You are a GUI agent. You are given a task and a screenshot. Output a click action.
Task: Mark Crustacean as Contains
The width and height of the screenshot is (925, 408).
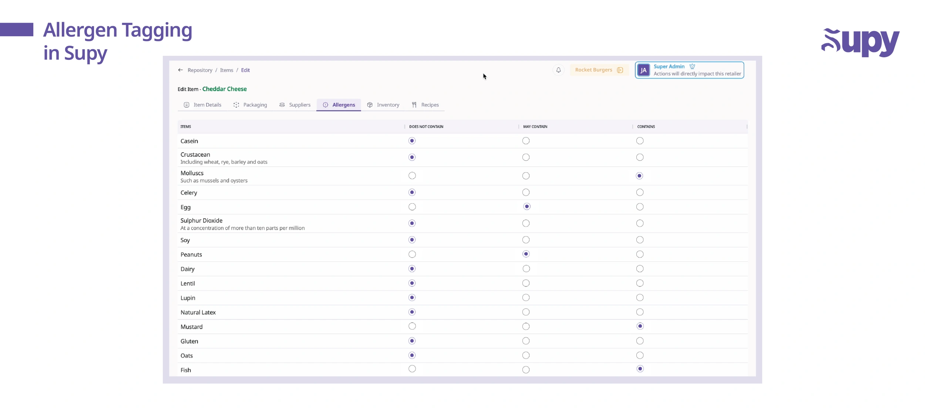tap(640, 157)
